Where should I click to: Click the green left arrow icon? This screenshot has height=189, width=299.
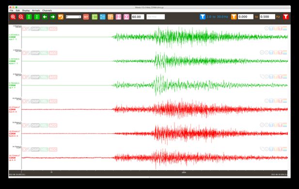(45, 17)
